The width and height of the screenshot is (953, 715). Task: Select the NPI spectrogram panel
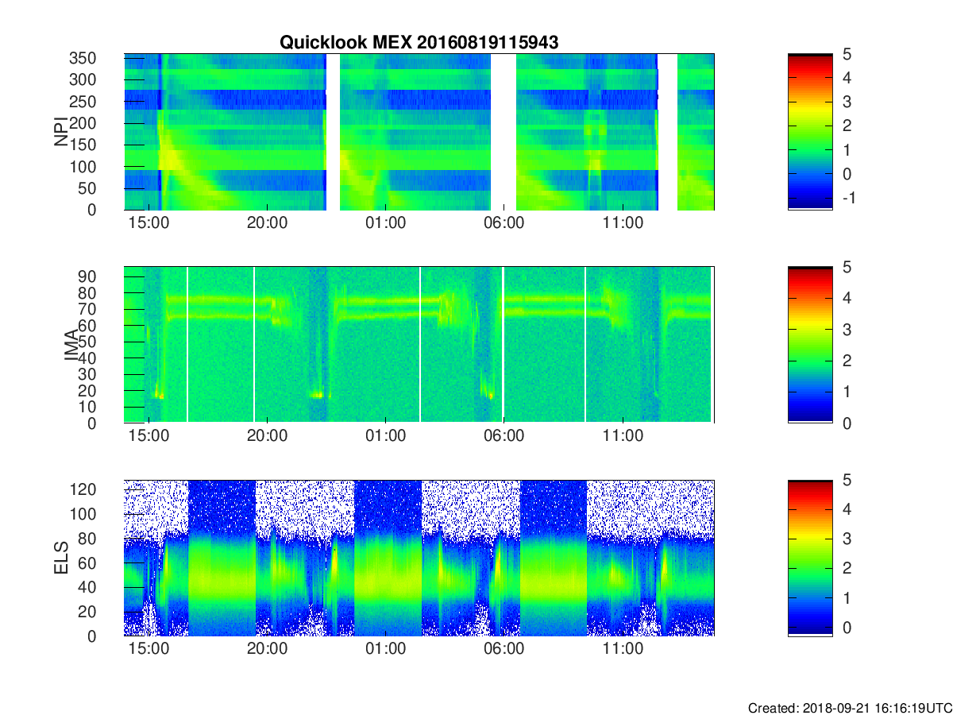(x=419, y=132)
